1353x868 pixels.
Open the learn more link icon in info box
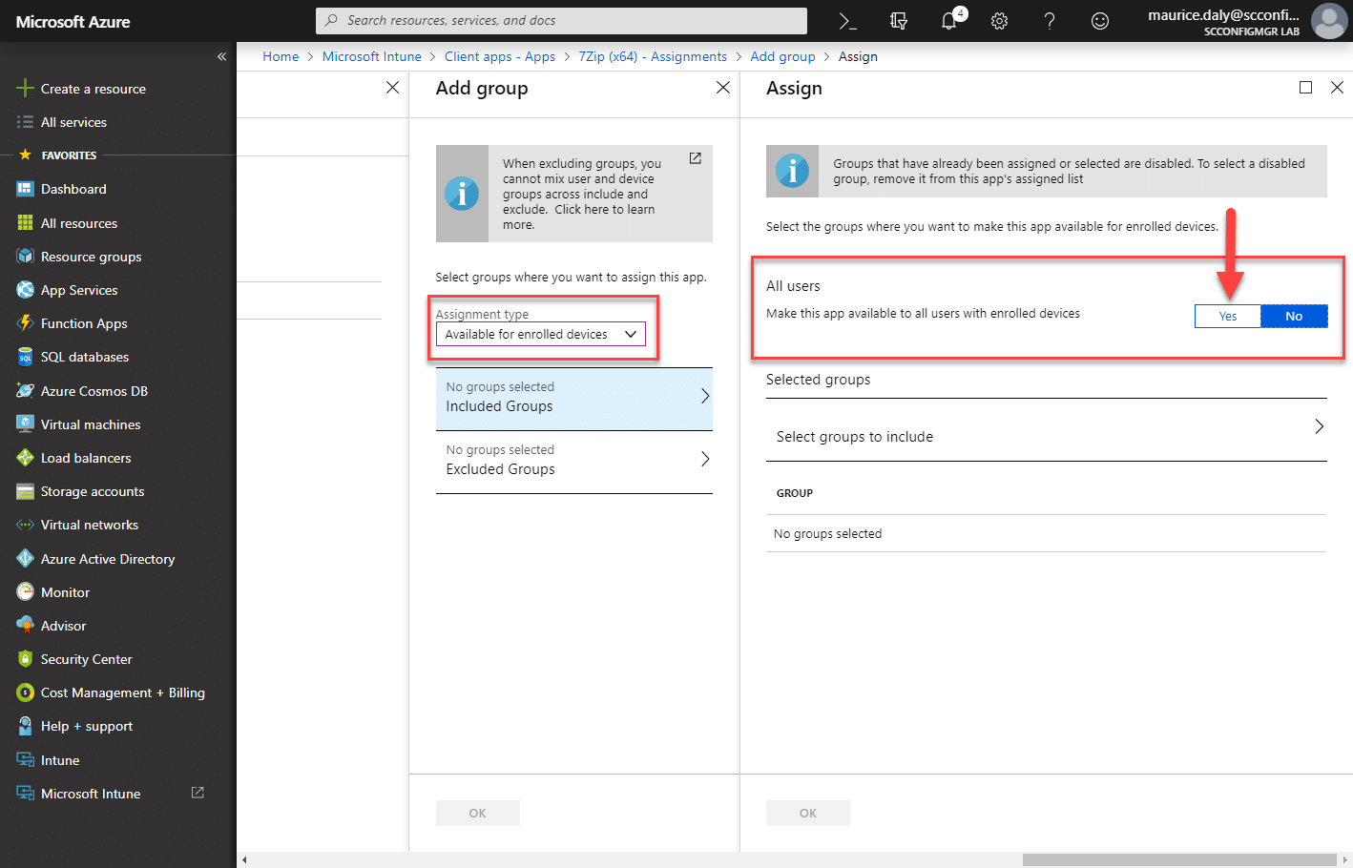[696, 158]
